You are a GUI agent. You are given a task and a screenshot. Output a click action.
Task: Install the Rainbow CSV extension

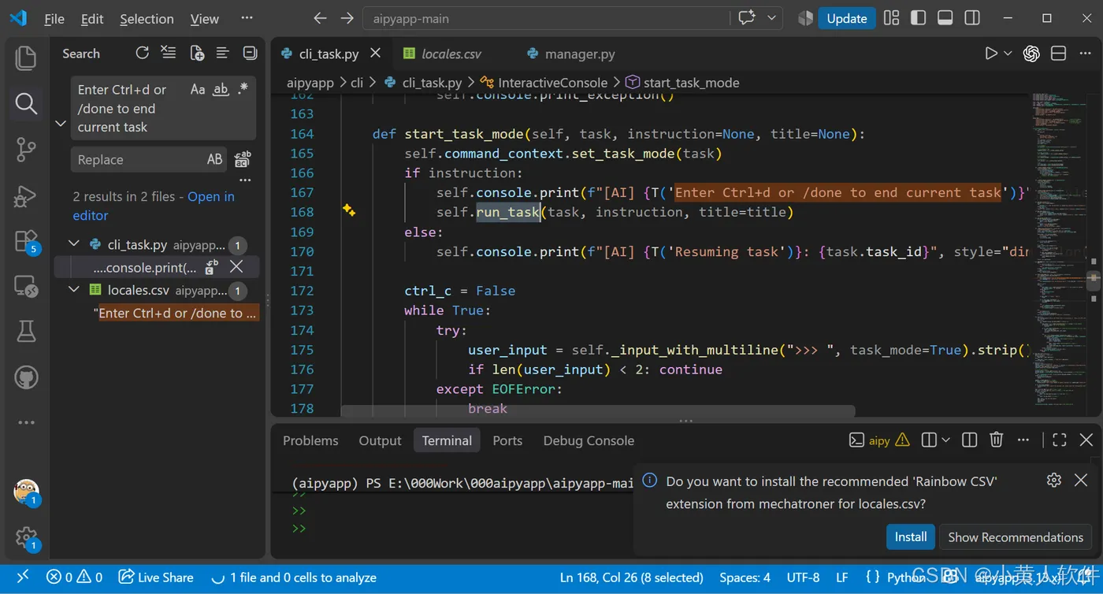click(911, 536)
